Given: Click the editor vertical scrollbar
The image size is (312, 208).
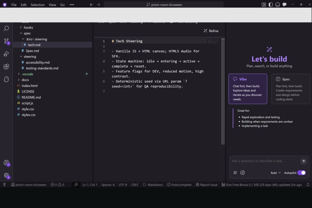Looking at the screenshot, I should click(x=223, y=91).
